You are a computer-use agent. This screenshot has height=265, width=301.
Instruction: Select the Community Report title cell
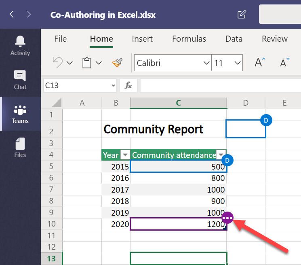(x=154, y=129)
